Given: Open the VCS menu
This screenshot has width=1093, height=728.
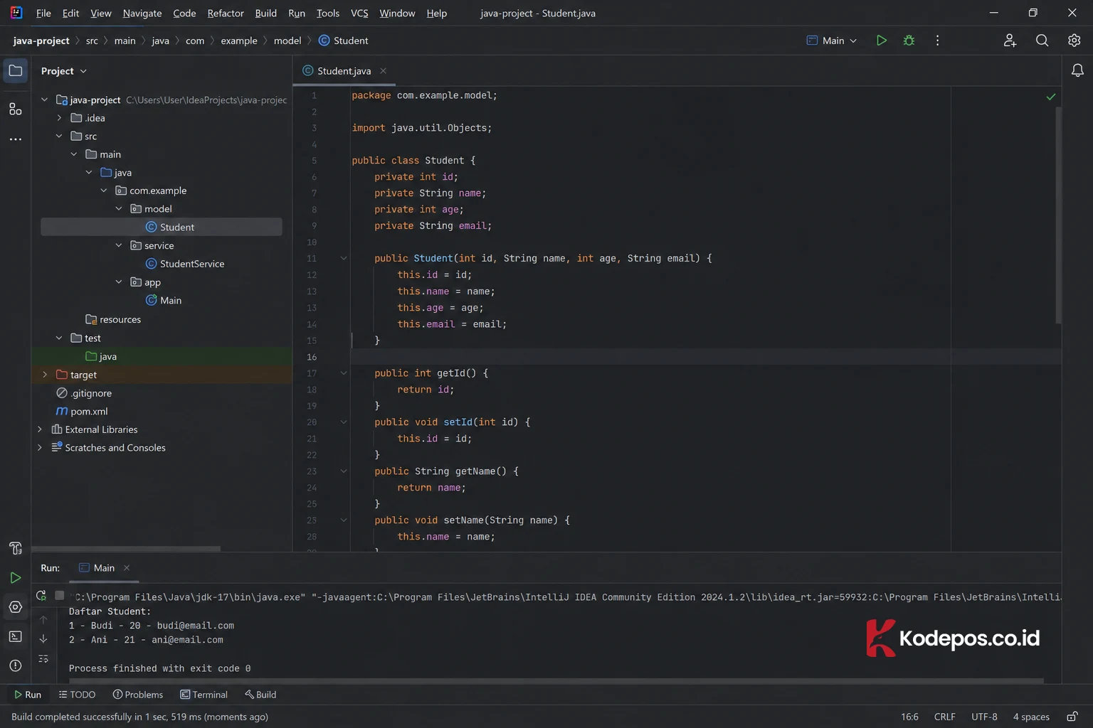Looking at the screenshot, I should point(359,13).
